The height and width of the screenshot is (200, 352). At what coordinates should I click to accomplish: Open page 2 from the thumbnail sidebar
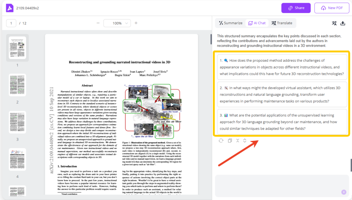coord(17,84)
